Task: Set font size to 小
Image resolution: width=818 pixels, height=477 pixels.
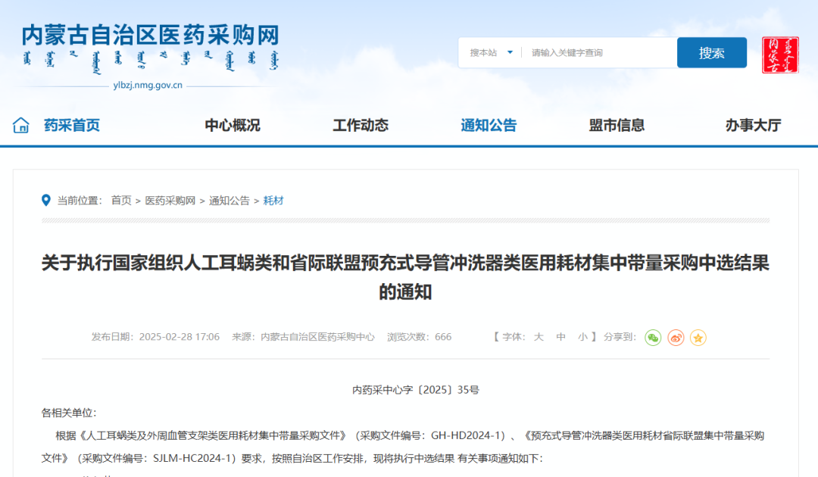Action: 582,337
